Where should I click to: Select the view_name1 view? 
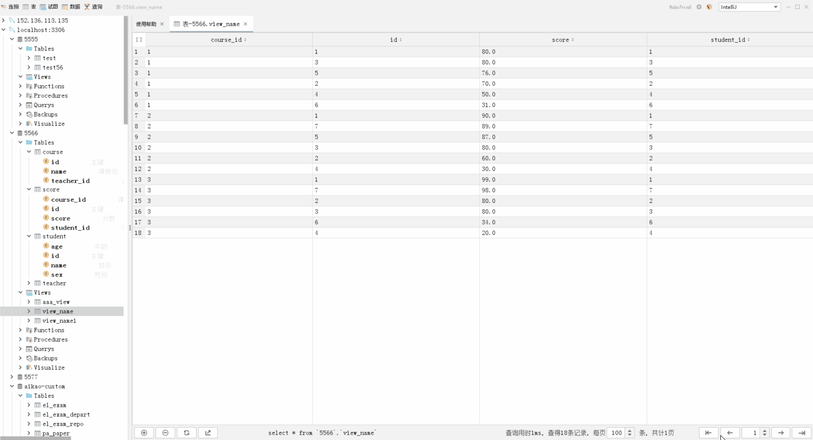pos(59,321)
